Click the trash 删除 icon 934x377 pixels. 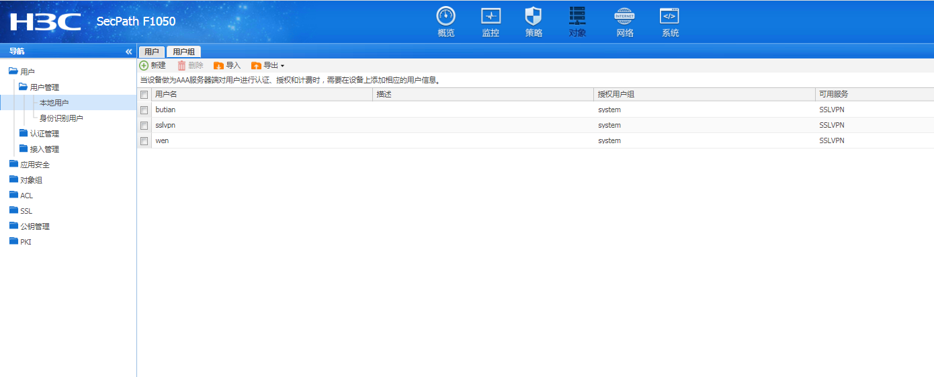(x=181, y=65)
